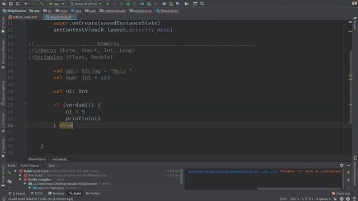
Task: Collapse the app/src/main/java tree node
Action: click(x=30, y=188)
